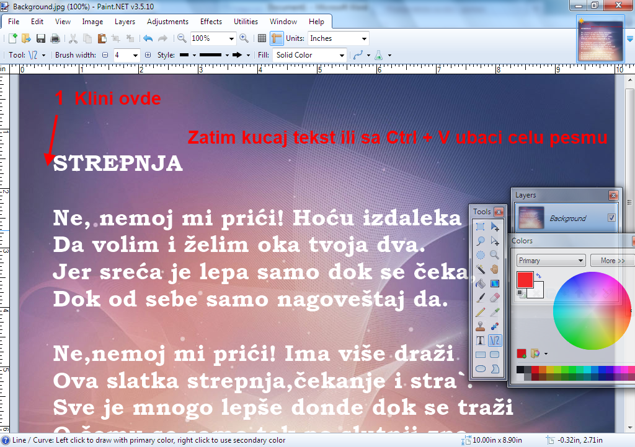Click the red primary color swatch
The width and height of the screenshot is (635, 447).
[525, 280]
